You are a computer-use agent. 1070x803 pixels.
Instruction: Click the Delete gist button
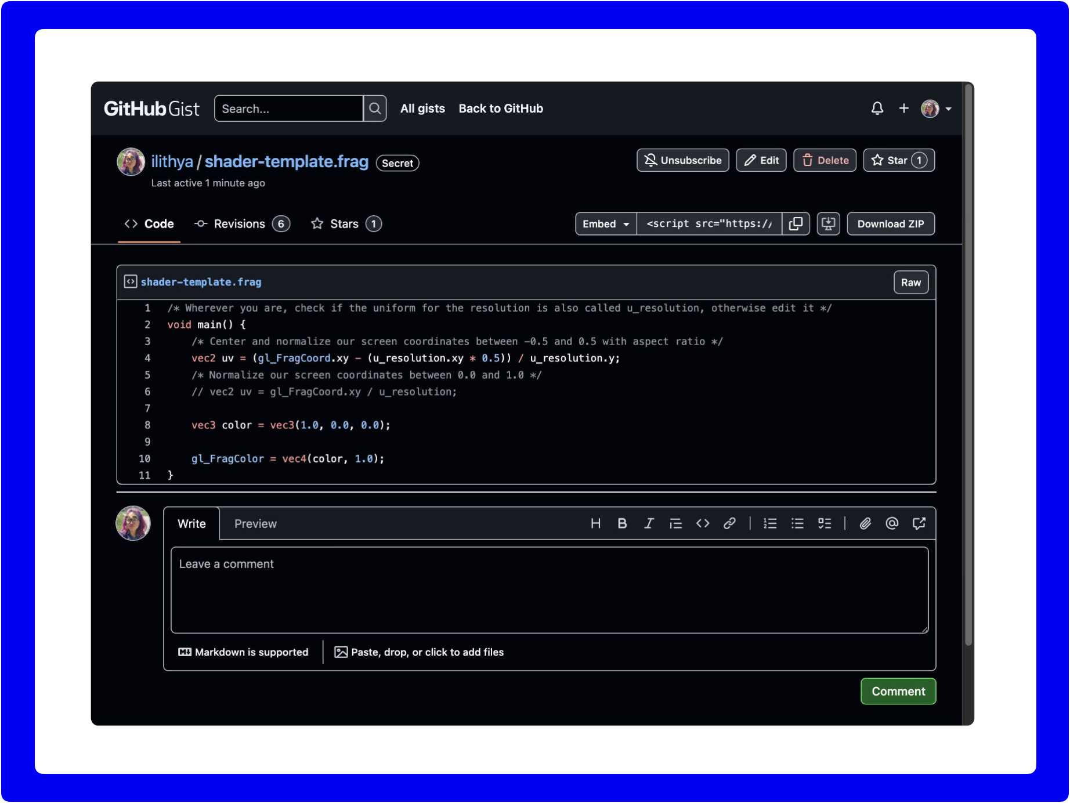pos(825,160)
